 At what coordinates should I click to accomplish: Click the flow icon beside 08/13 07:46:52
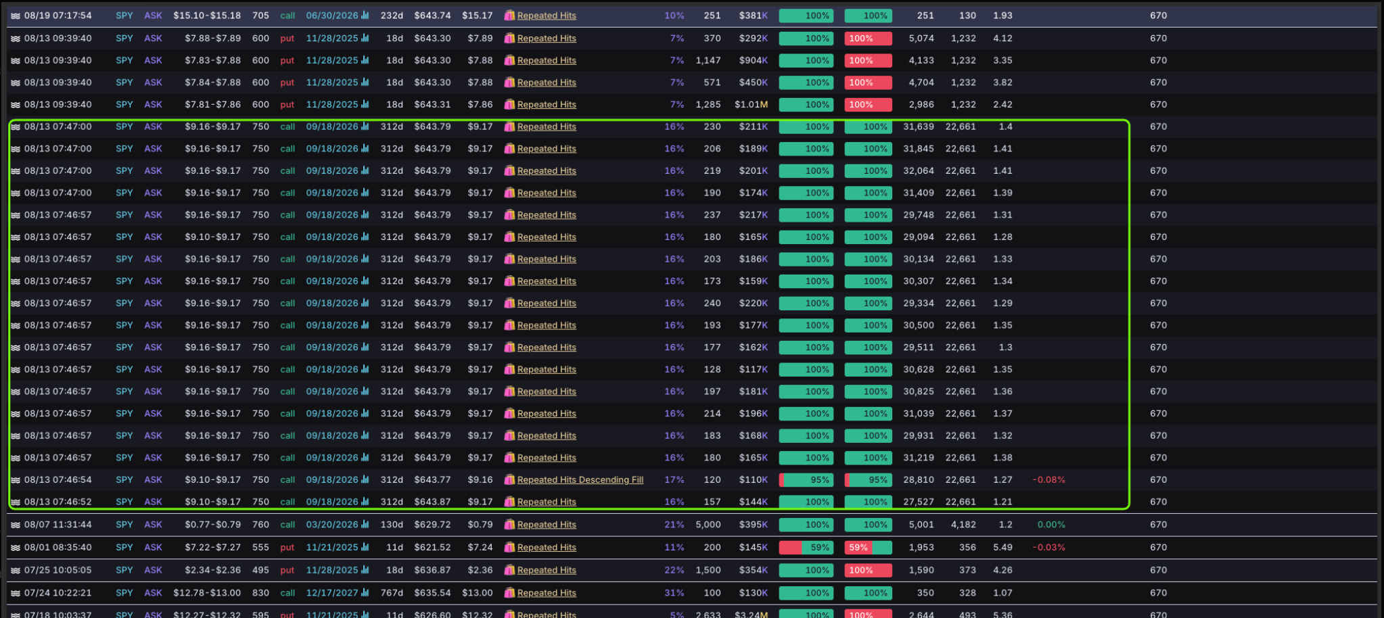tap(15, 502)
